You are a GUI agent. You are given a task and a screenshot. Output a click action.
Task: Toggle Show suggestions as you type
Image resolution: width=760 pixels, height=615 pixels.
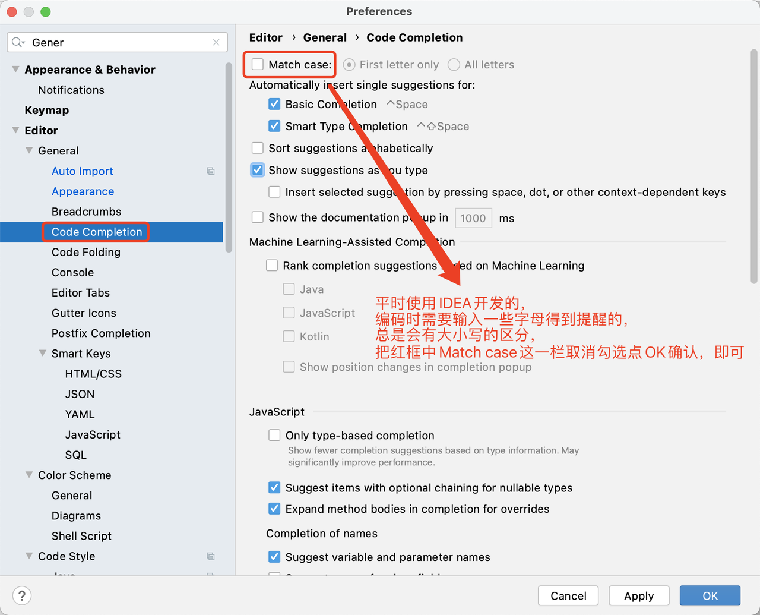click(258, 170)
